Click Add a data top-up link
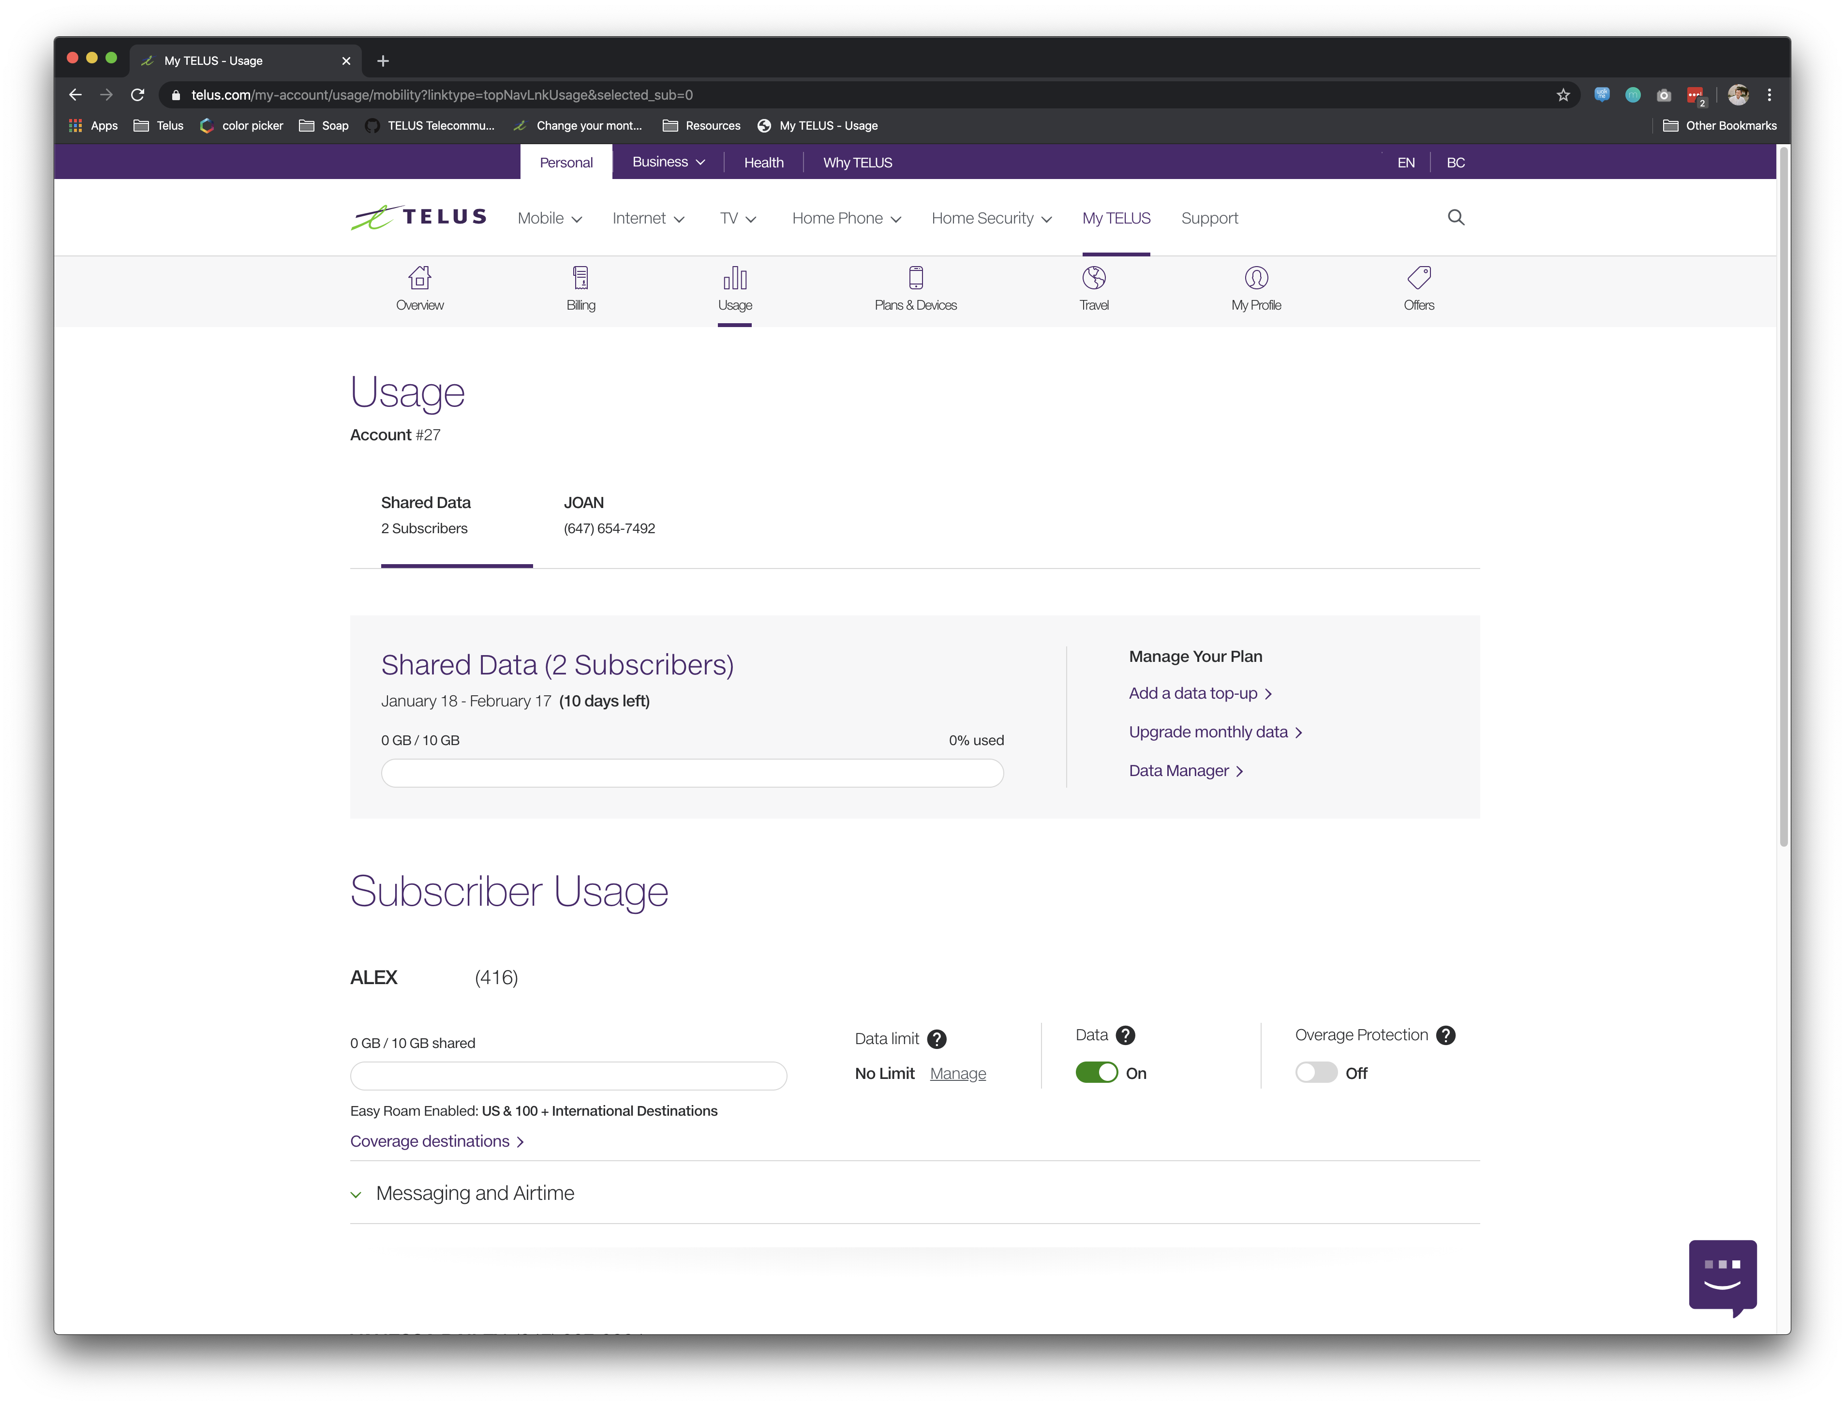This screenshot has height=1406, width=1845. point(1200,693)
